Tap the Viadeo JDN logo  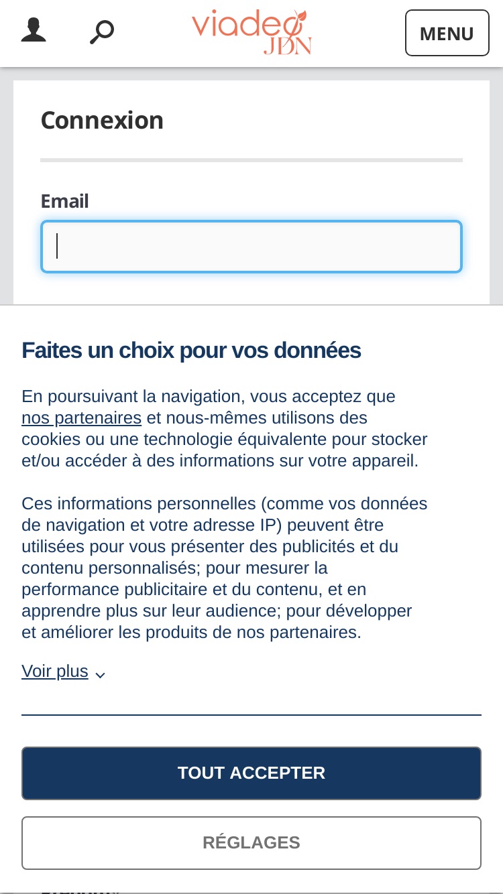pos(251,31)
